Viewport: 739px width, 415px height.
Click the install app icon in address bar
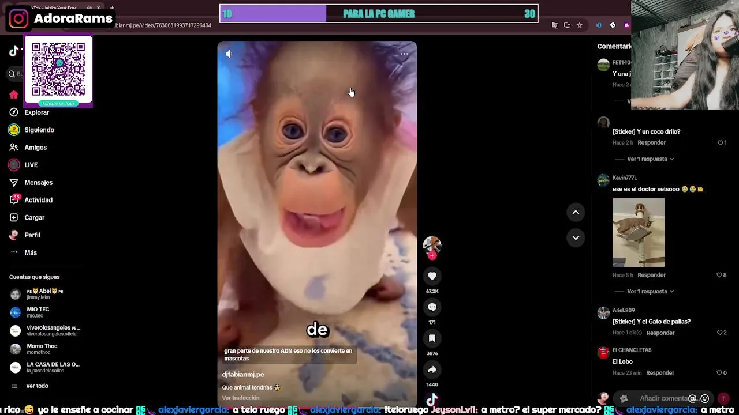click(567, 25)
